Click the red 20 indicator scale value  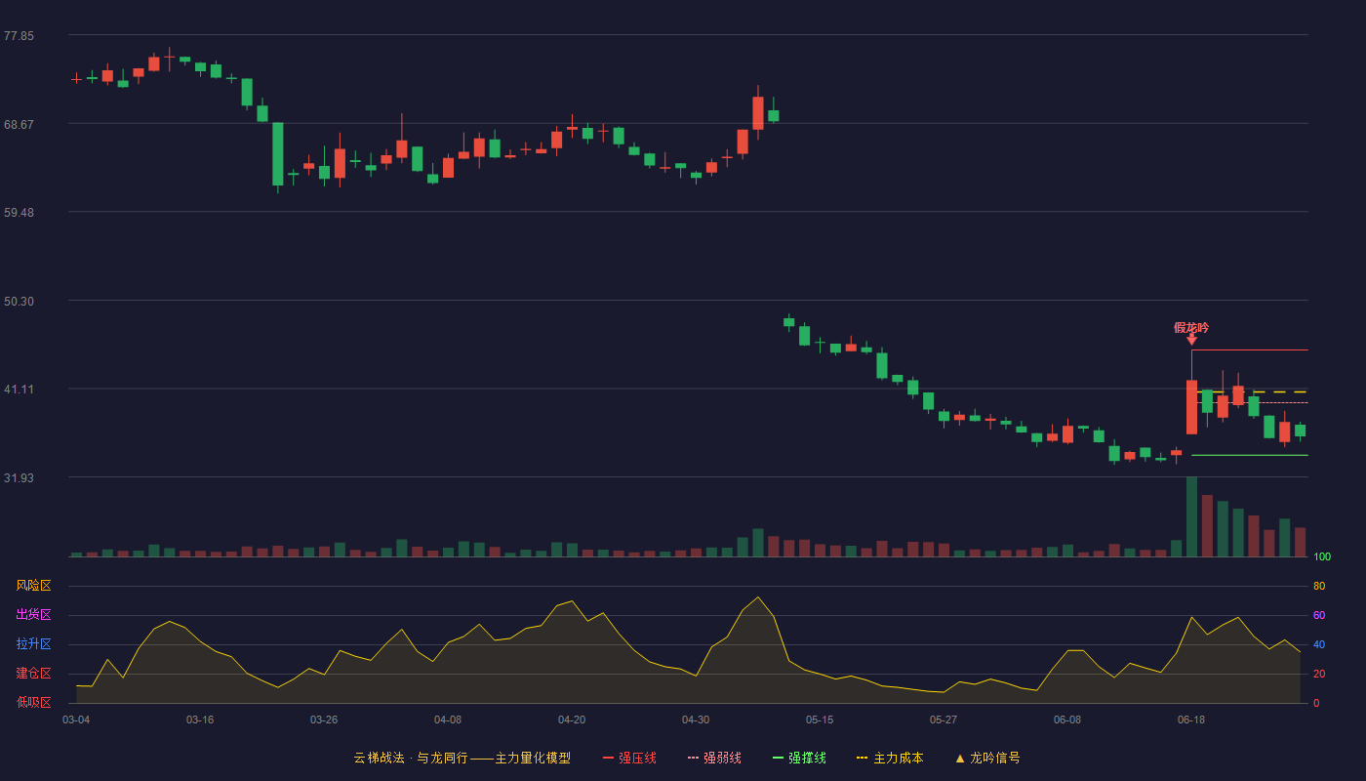[1319, 674]
